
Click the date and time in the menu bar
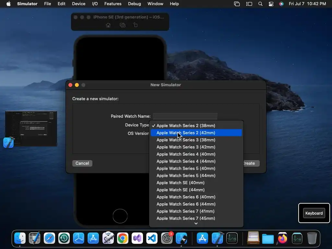pos(307,4)
